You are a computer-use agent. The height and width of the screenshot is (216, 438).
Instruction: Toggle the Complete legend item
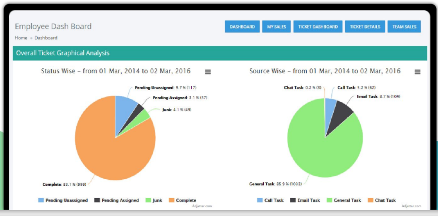click(183, 200)
